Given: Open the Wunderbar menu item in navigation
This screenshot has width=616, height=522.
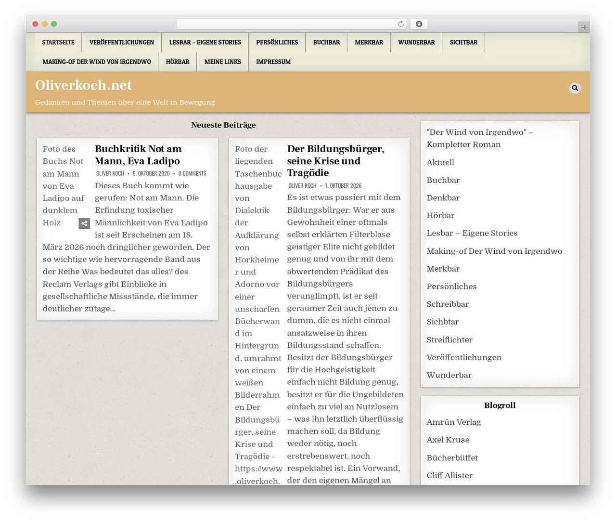Looking at the screenshot, I should [x=416, y=42].
